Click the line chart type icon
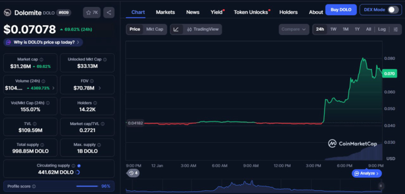405x194 pixels. [x=176, y=30]
